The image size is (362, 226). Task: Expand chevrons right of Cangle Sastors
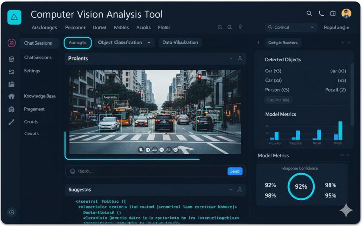tap(346, 42)
